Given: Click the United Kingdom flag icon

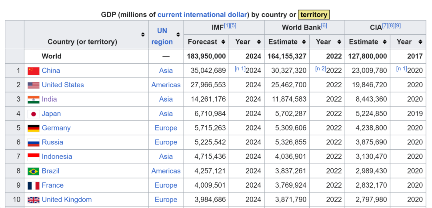Looking at the screenshot, I should [x=34, y=200].
